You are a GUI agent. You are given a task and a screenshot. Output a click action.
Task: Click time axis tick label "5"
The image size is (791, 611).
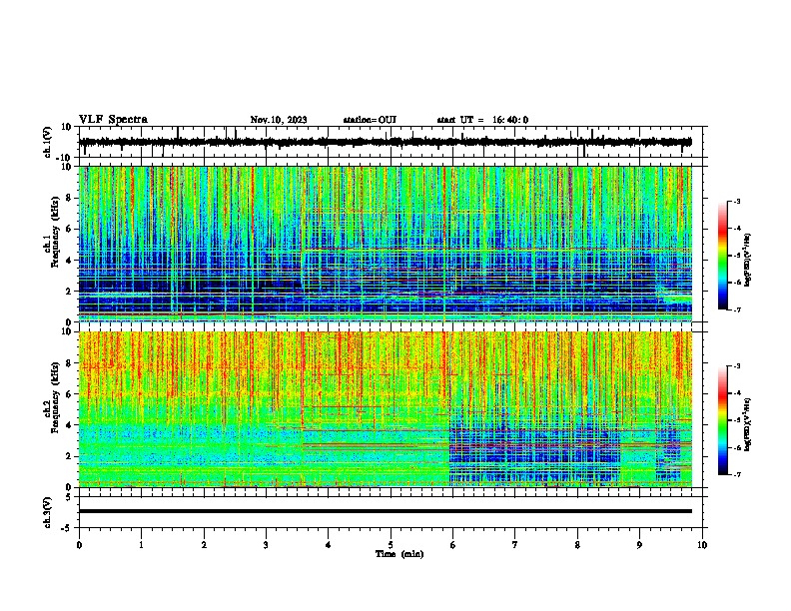click(x=391, y=545)
